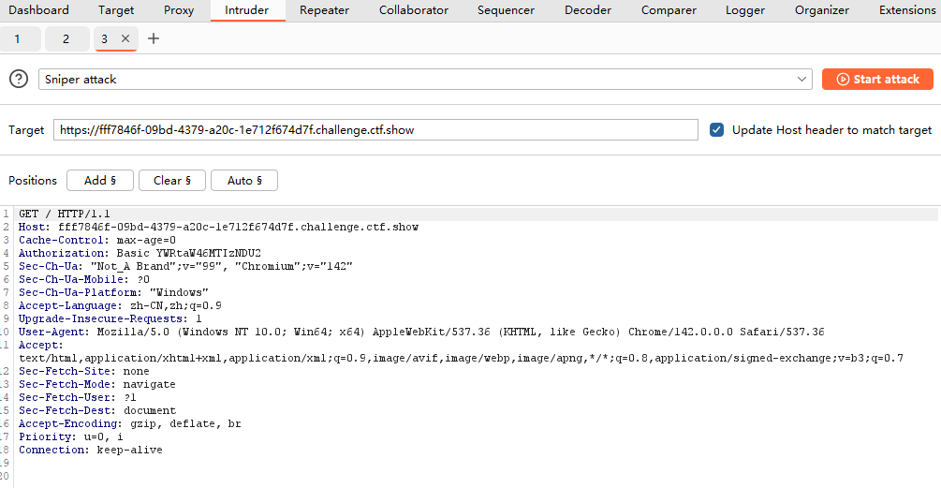Image resolution: width=941 pixels, height=488 pixels.
Task: Click the Target URL input field
Action: (x=375, y=130)
